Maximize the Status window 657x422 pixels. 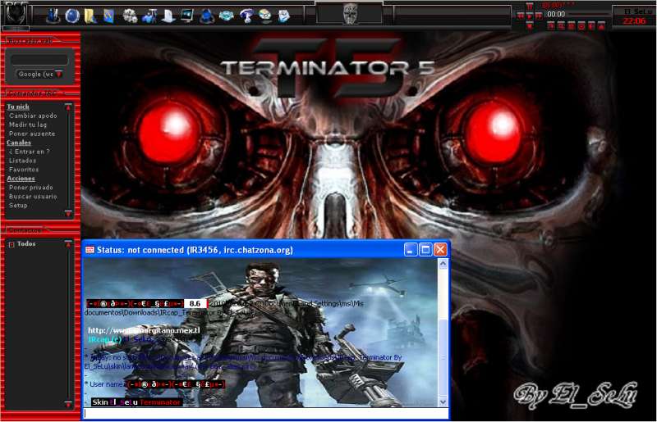[x=425, y=250]
